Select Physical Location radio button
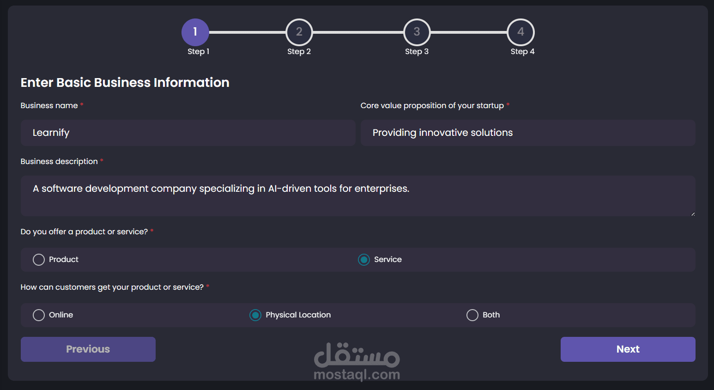This screenshot has height=390, width=714. point(255,315)
